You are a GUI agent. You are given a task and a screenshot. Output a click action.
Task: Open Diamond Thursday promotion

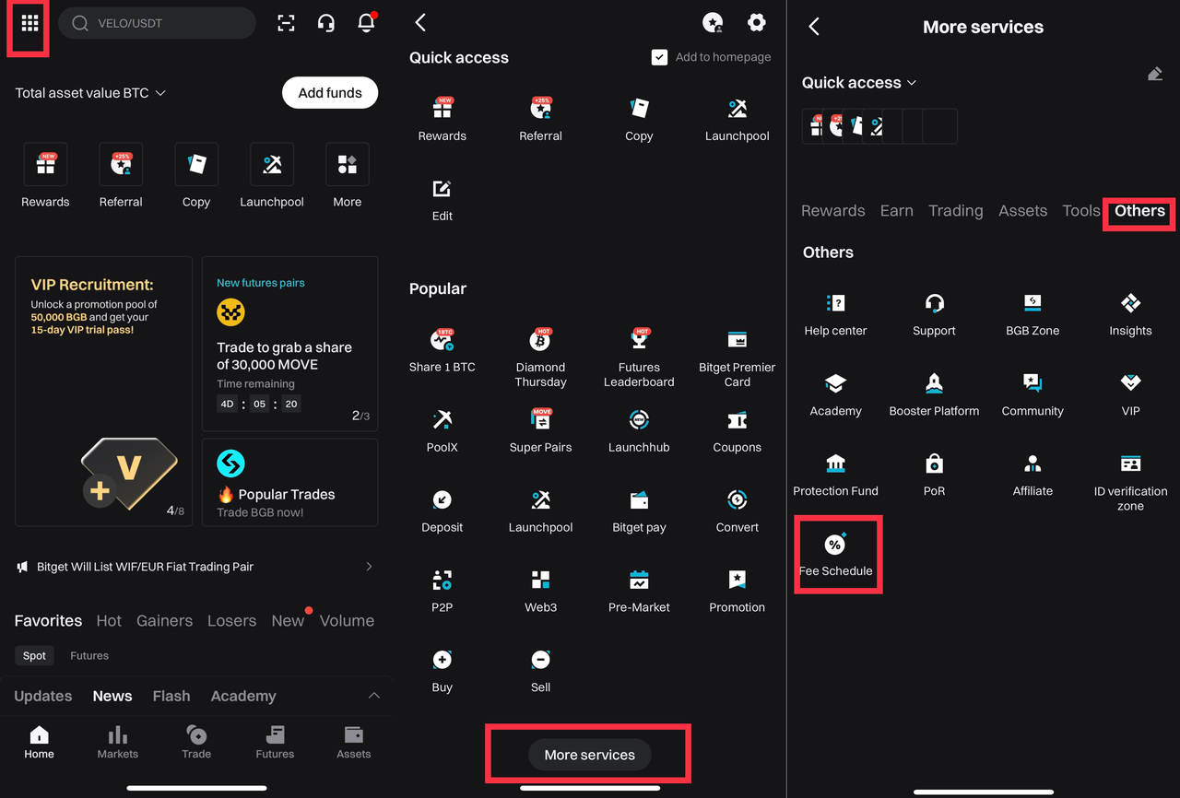point(540,358)
